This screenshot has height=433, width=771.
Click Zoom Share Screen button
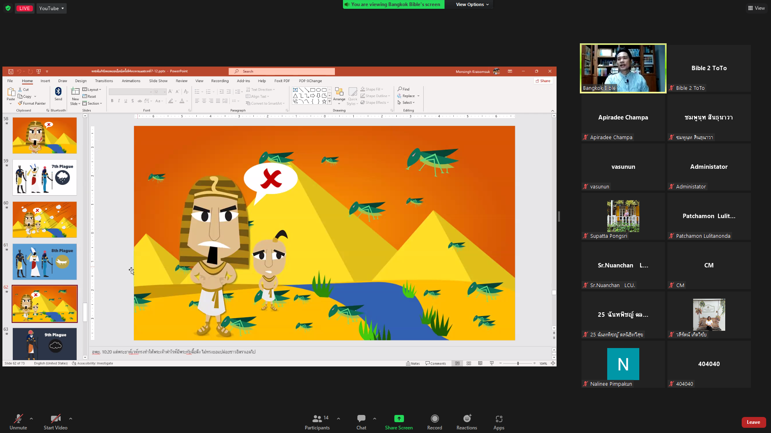pyautogui.click(x=399, y=422)
